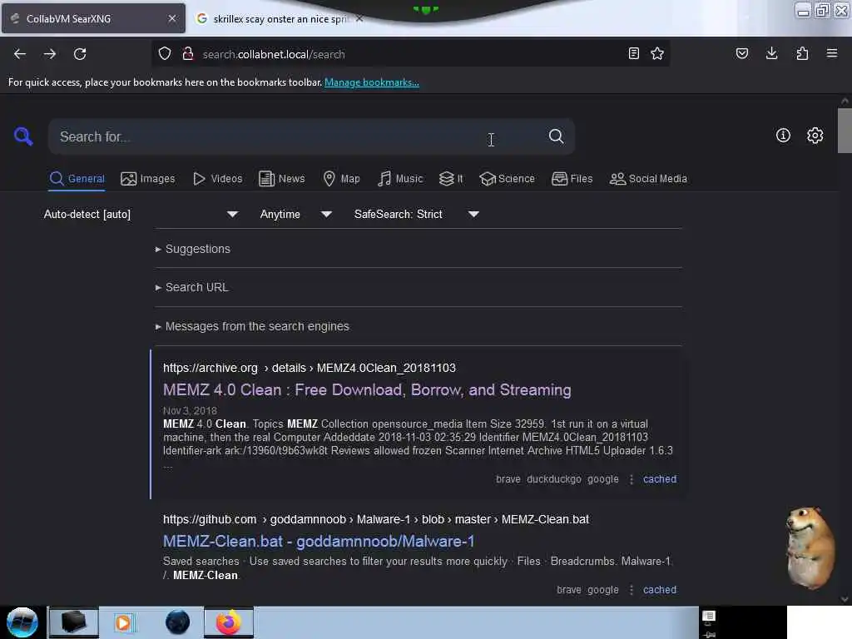Open the SearXNG about info icon
Viewport: 852px width, 639px height.
pos(783,136)
